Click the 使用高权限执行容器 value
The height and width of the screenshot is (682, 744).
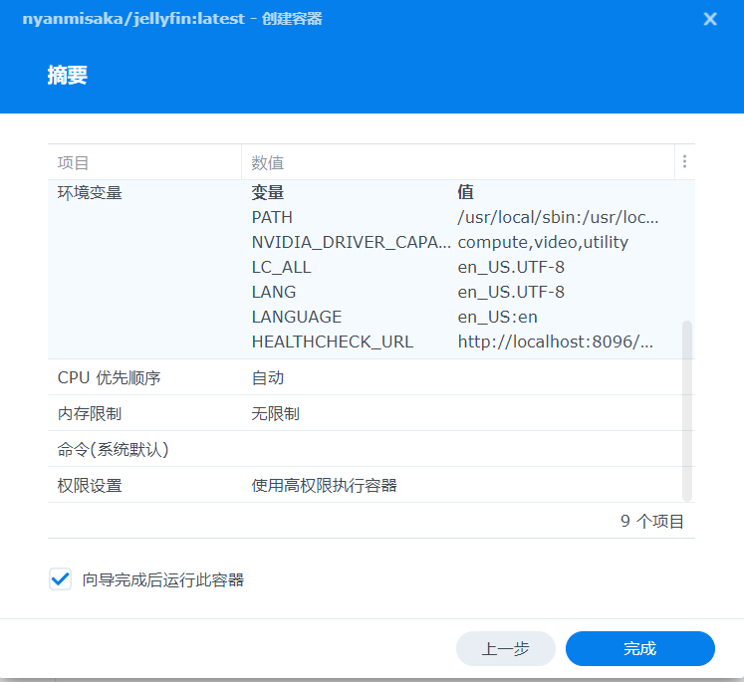click(x=324, y=485)
